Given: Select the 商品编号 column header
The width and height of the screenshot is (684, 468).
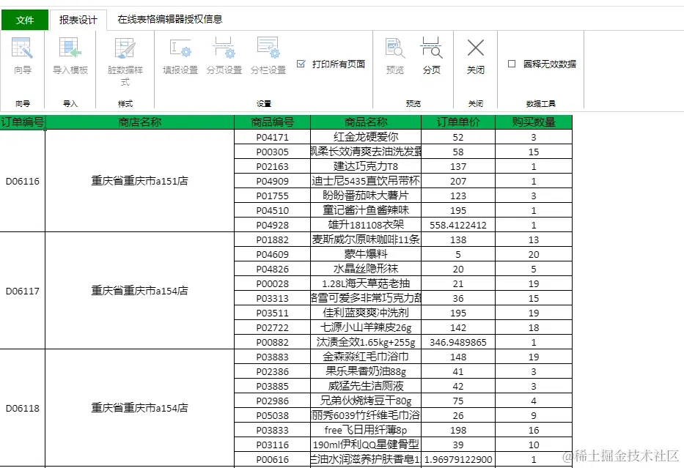Looking at the screenshot, I should 272,122.
